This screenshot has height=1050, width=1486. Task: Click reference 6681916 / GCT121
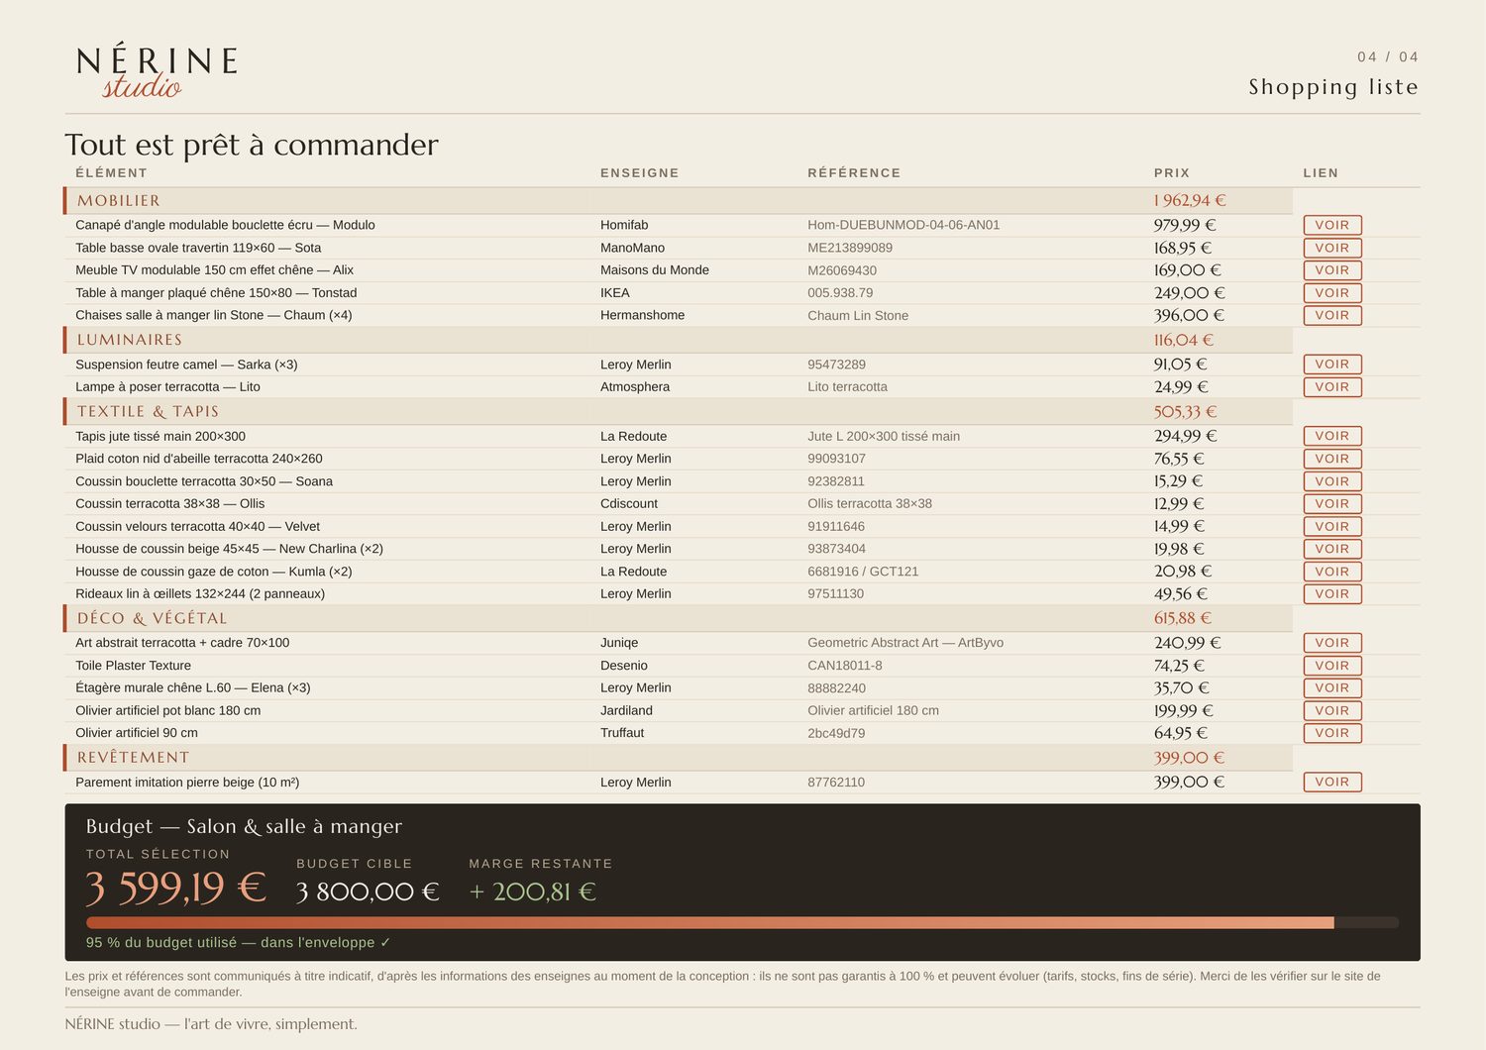[863, 572]
